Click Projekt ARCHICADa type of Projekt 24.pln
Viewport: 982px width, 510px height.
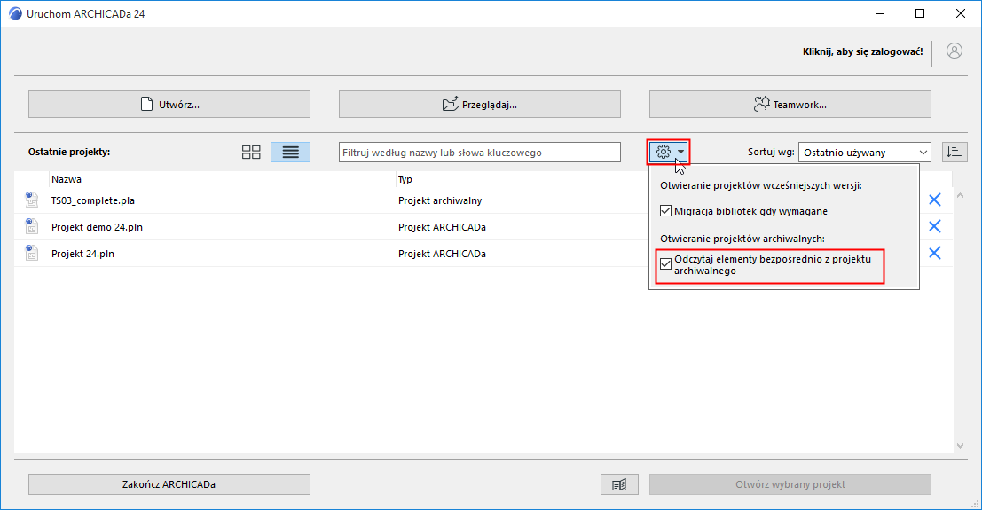[x=442, y=254]
